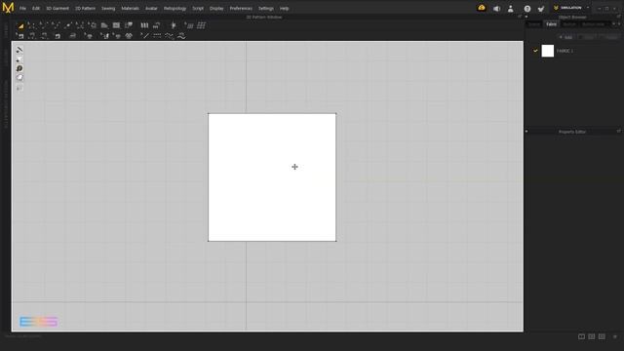
Task: Click the Marvelous Designer logo icon
Action: click(x=8, y=8)
